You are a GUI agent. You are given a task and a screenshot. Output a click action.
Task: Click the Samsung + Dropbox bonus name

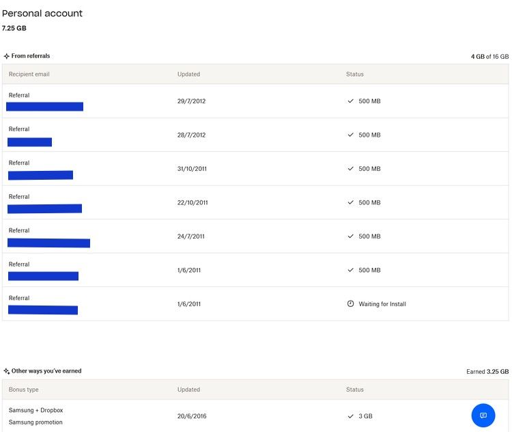[35, 410]
